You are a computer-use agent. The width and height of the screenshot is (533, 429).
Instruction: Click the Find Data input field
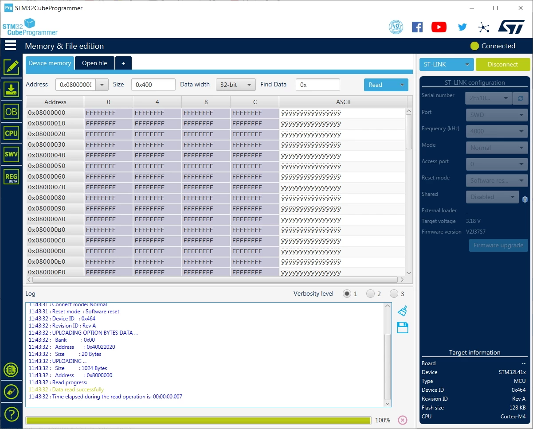point(318,85)
